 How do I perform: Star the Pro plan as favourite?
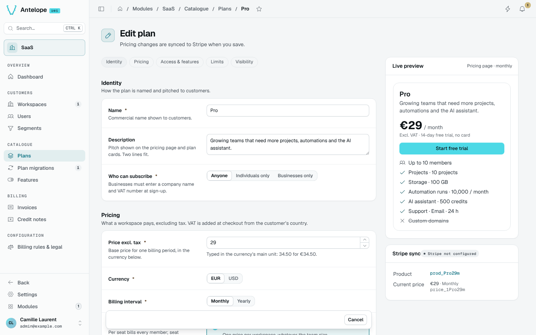(x=259, y=9)
